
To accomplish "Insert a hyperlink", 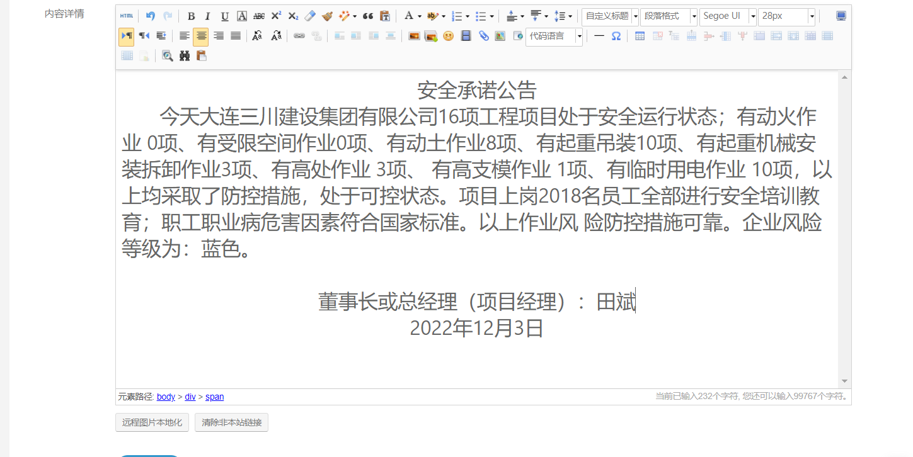I will (299, 36).
